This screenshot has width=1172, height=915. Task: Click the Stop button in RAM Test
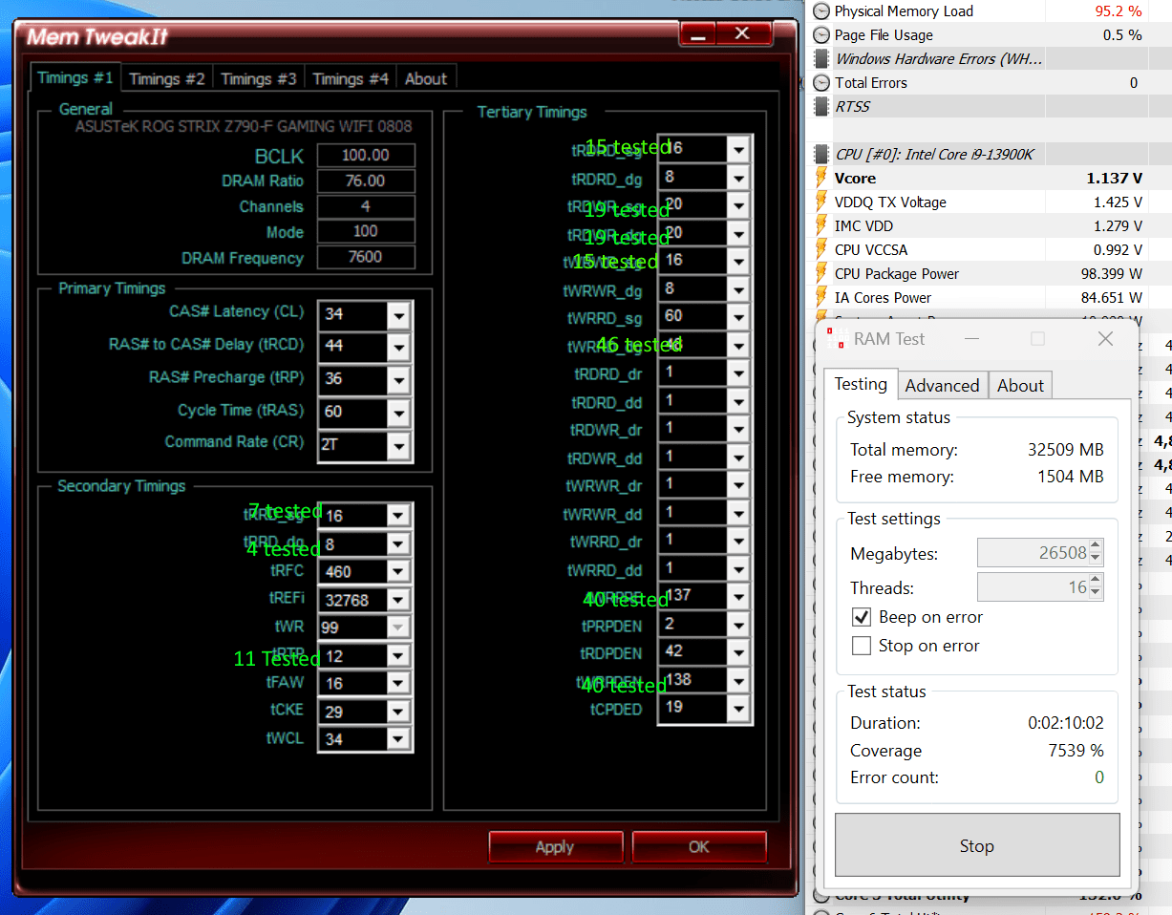(x=977, y=845)
